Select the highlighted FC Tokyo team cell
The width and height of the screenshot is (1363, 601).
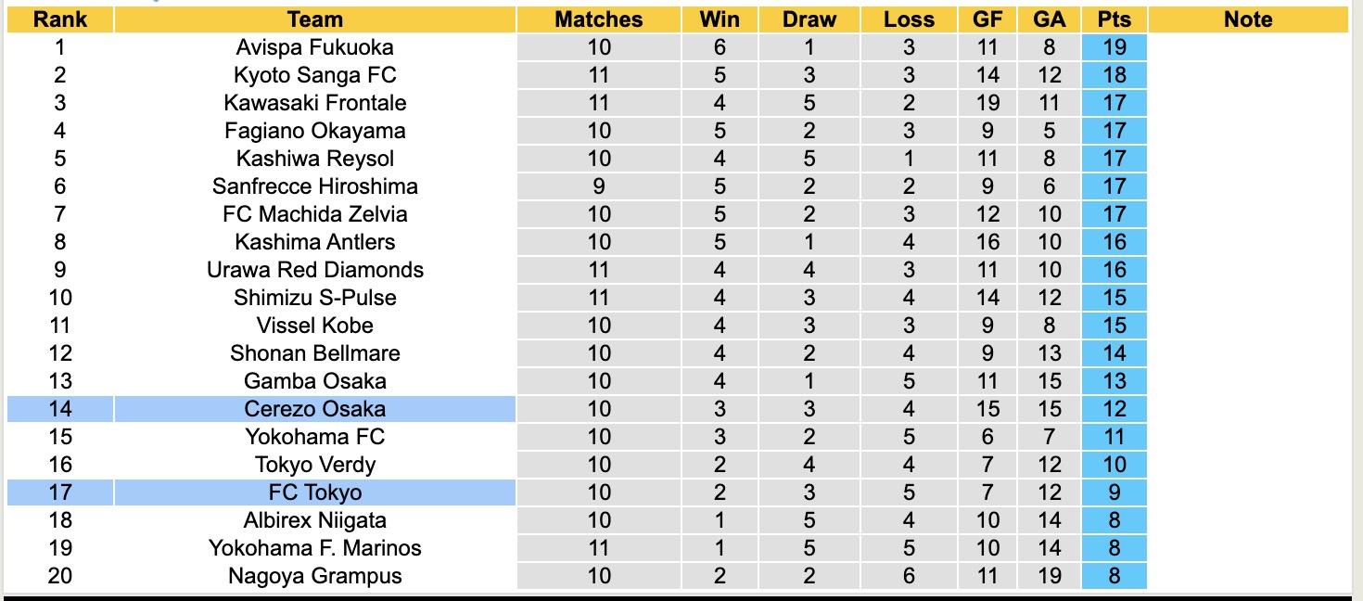coord(315,492)
